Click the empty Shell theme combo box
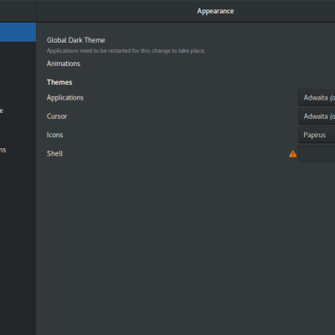The width and height of the screenshot is (335, 335). point(317,153)
